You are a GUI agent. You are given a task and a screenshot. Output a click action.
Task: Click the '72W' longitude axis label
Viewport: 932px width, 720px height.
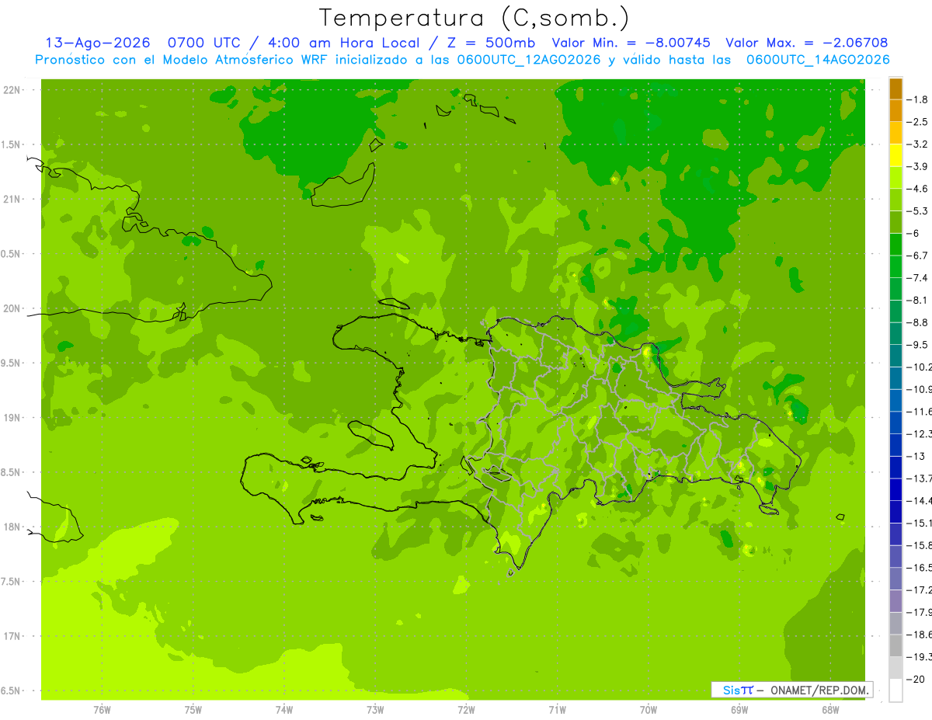(467, 710)
